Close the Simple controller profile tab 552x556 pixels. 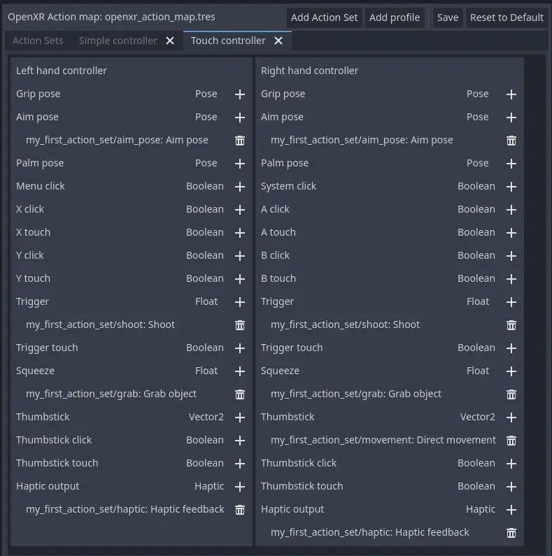point(170,41)
